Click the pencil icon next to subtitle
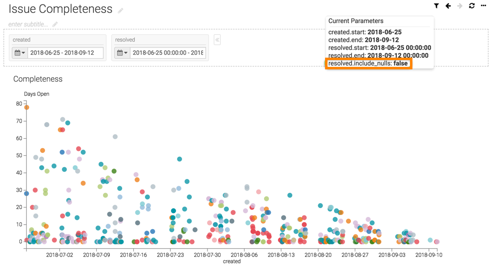The height and width of the screenshot is (275, 492). 55,24
